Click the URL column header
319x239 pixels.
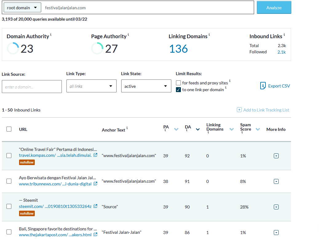(23, 129)
